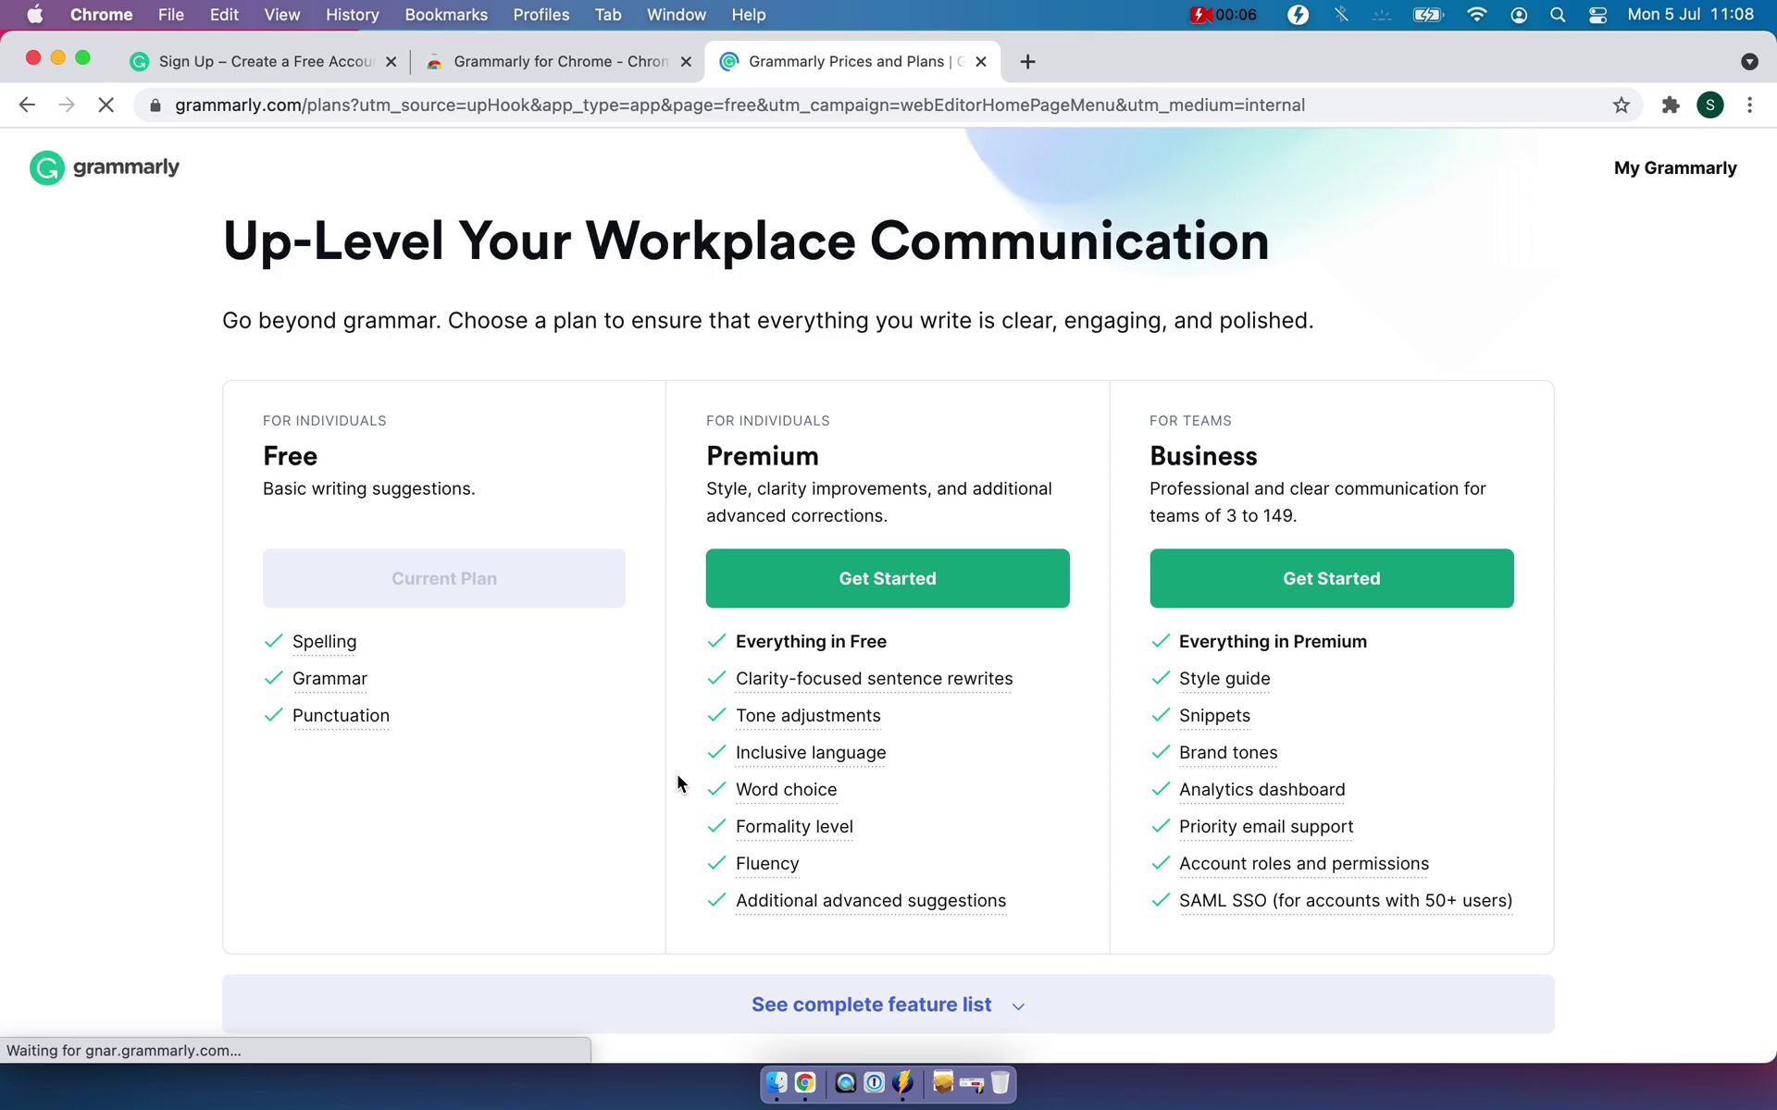Screen dimensions: 1777x1110
Task: Click Priority email support feature
Action: [1266, 827]
